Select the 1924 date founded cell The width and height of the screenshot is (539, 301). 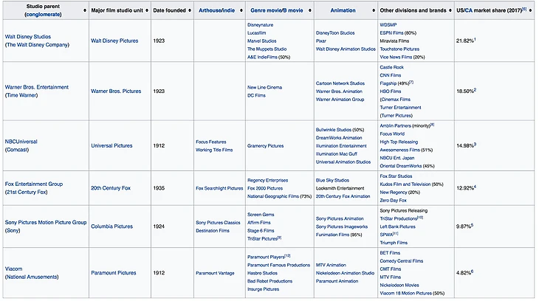tap(172, 226)
